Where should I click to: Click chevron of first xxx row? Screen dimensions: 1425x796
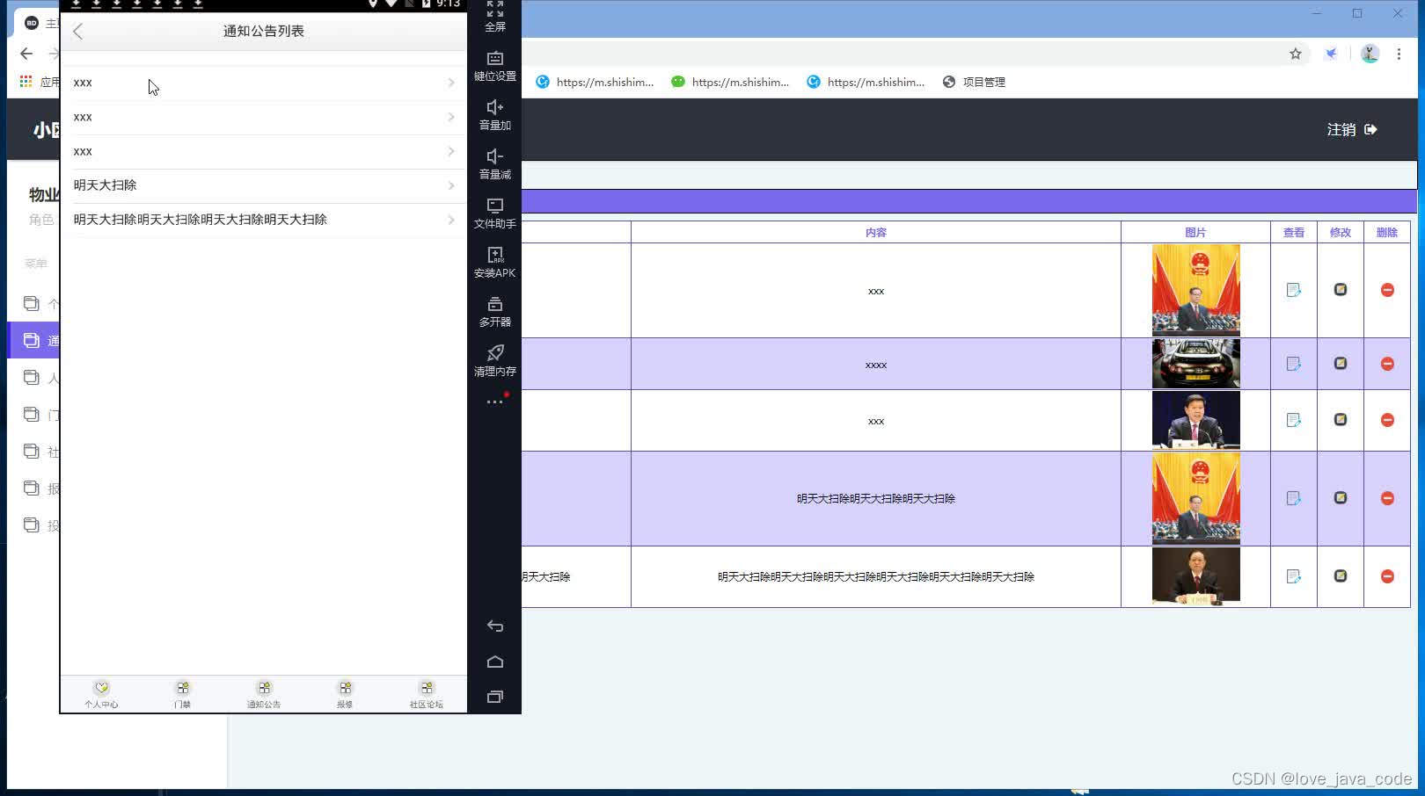(x=451, y=83)
